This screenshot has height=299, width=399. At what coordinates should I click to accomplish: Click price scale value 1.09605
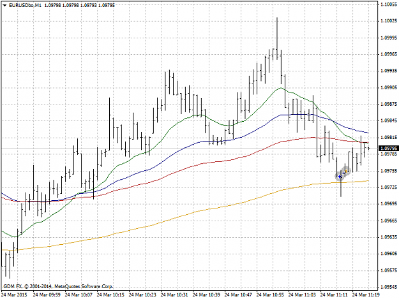tap(389, 254)
